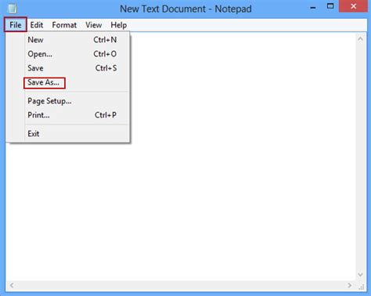Image resolution: width=371 pixels, height=296 pixels.
Task: Open the File menu
Action: point(16,25)
